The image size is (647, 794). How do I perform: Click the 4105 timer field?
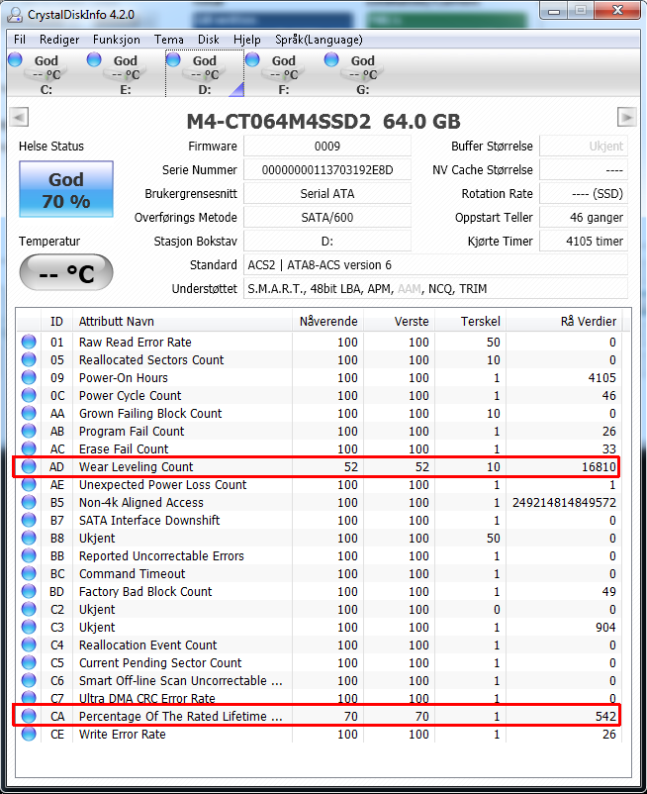584,242
